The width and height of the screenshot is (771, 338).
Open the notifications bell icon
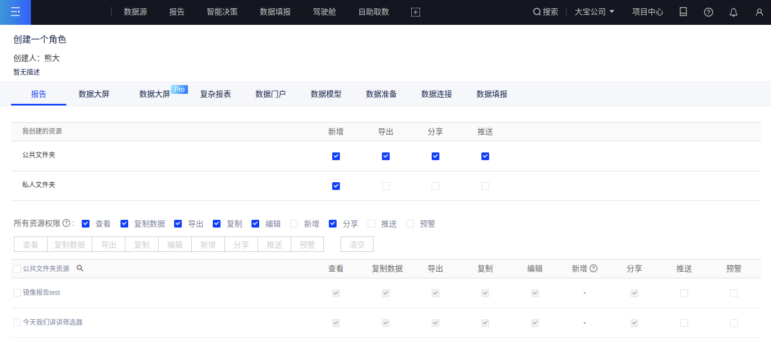733,12
